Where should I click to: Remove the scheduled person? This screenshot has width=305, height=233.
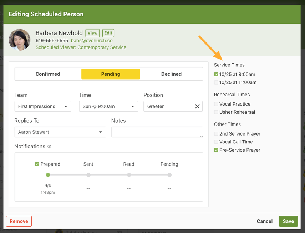coord(19,221)
